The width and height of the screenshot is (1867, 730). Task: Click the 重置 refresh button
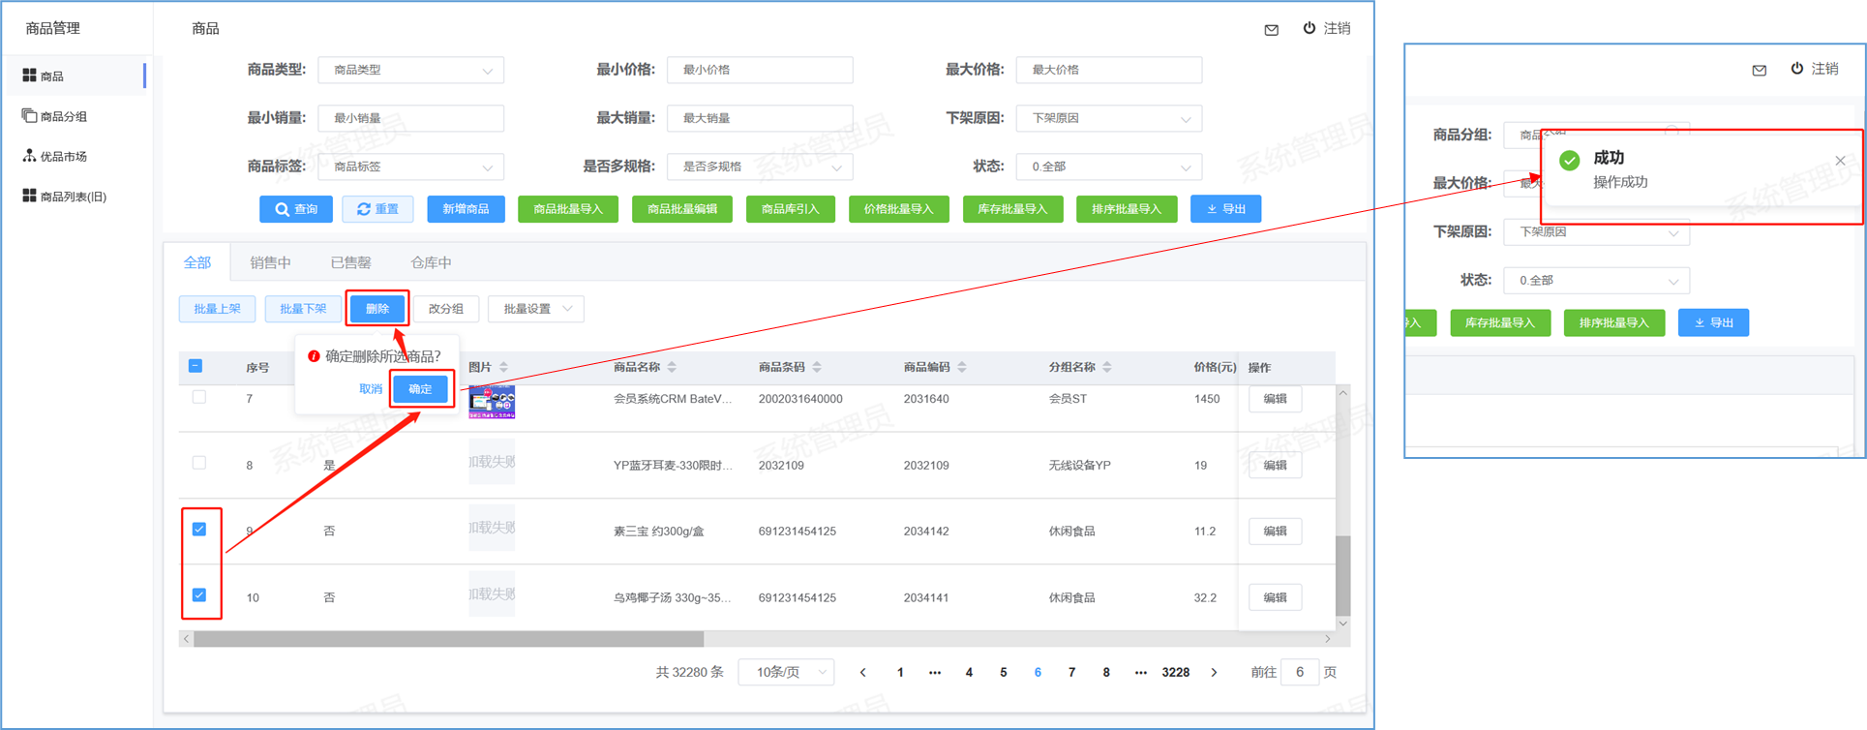click(x=377, y=209)
